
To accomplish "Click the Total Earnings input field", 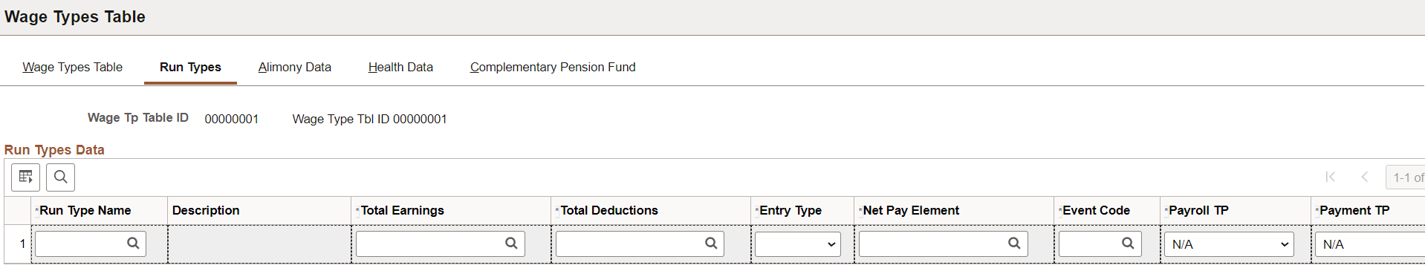I will pyautogui.click(x=441, y=244).
